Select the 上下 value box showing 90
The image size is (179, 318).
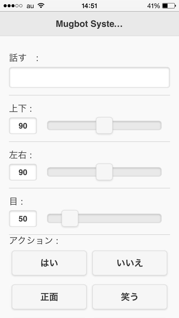point(23,126)
